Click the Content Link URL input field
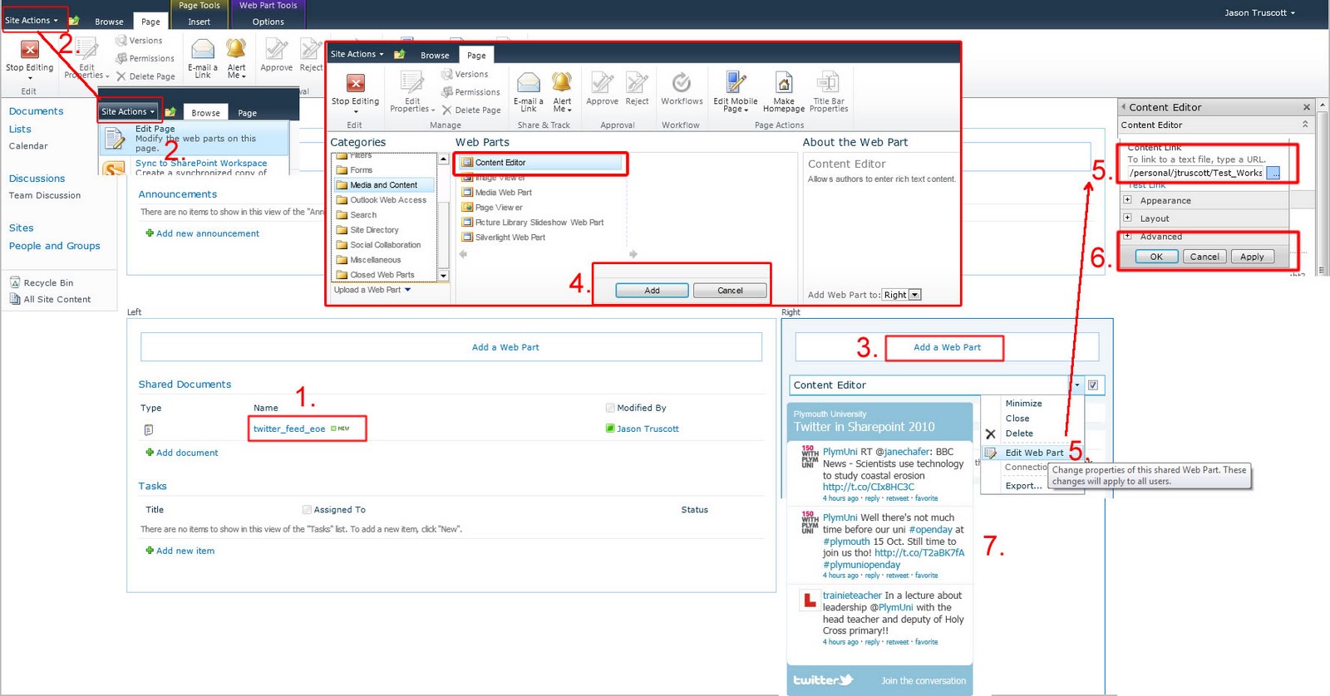1330x696 pixels. tap(1195, 173)
